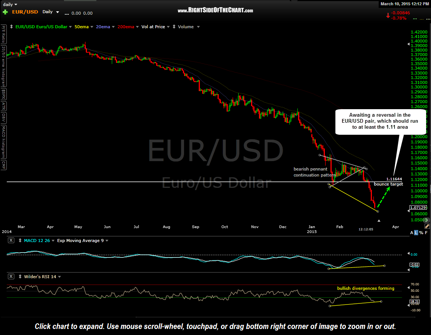431x335 pixels.
Task: Select the ruler measure tool icon
Action: [x=426, y=226]
